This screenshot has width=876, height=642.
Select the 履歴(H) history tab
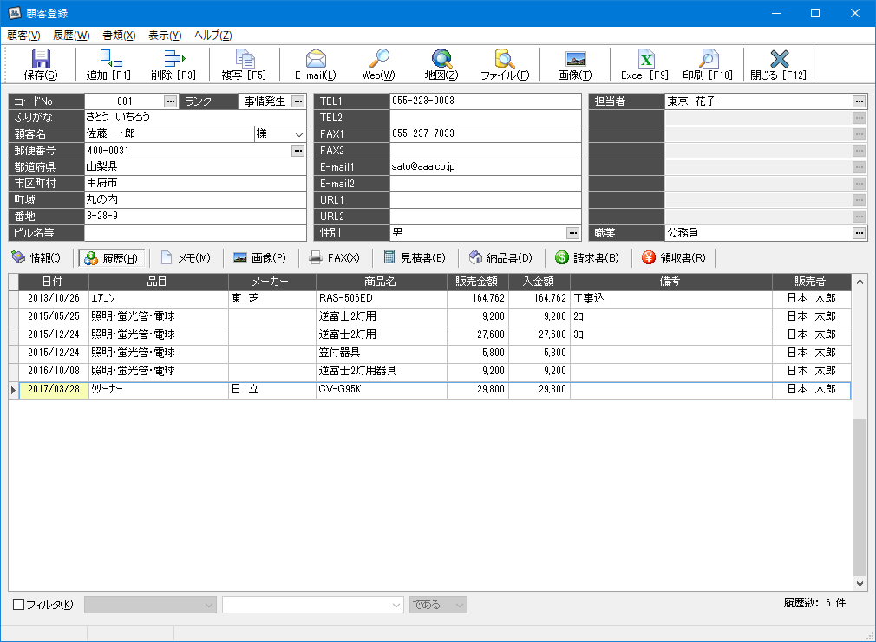click(111, 258)
